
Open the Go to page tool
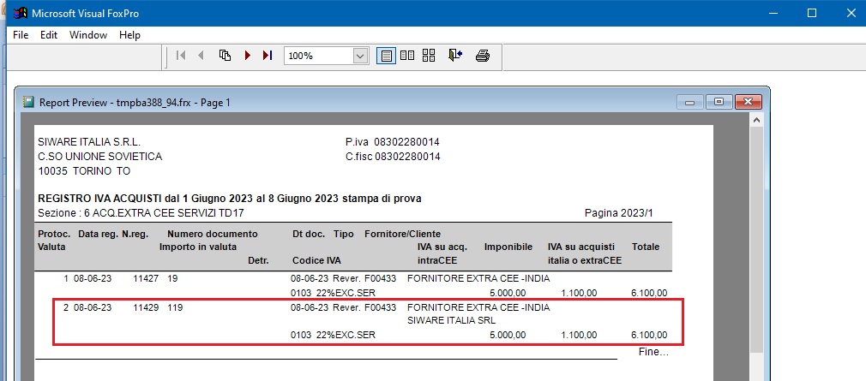225,55
